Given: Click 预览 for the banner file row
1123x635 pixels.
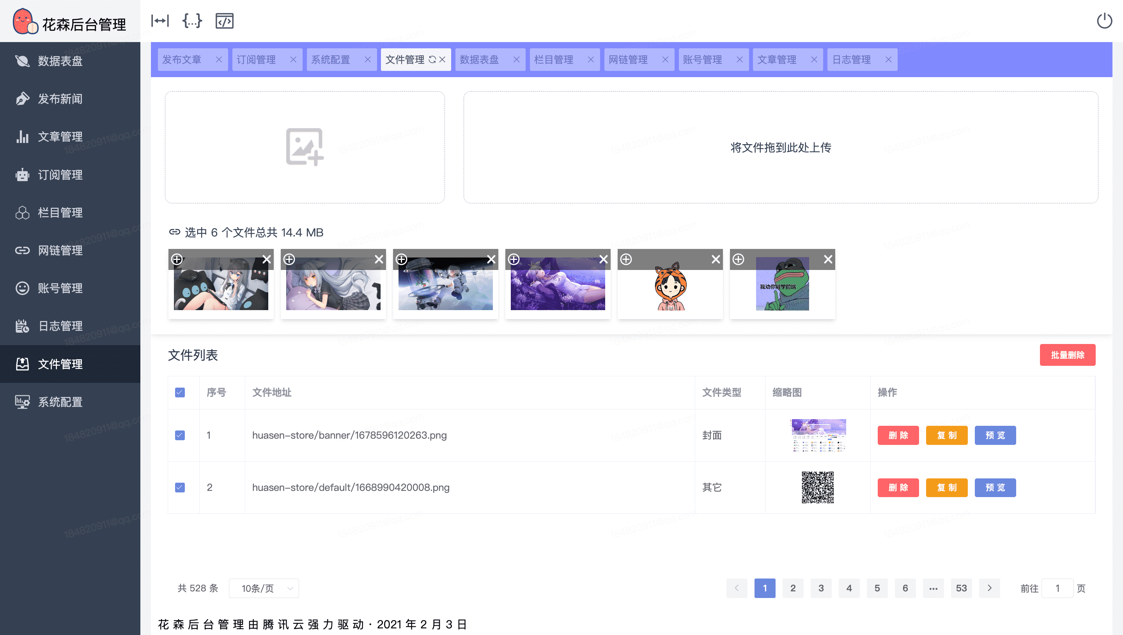Looking at the screenshot, I should pos(995,435).
